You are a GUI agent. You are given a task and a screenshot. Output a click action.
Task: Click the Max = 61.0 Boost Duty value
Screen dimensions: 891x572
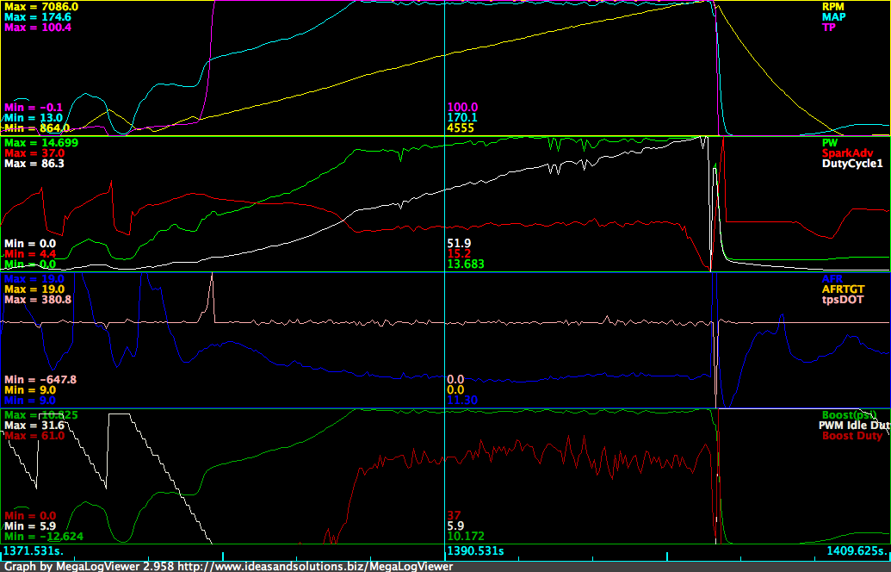(x=34, y=436)
